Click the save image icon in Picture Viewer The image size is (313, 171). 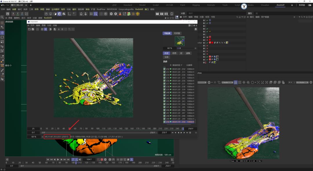coord(33,29)
